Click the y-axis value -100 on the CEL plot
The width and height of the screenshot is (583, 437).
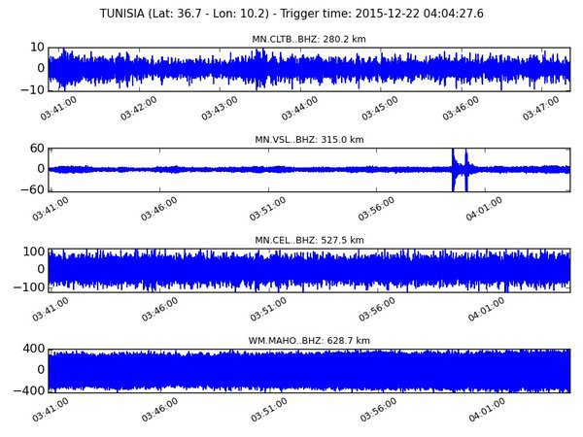pos(29,287)
